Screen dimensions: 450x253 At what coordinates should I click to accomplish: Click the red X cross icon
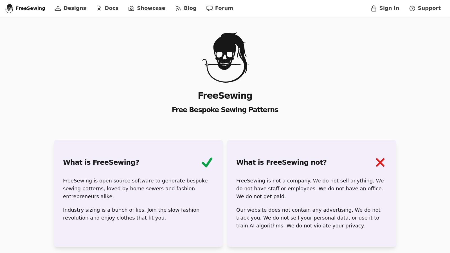(x=380, y=162)
